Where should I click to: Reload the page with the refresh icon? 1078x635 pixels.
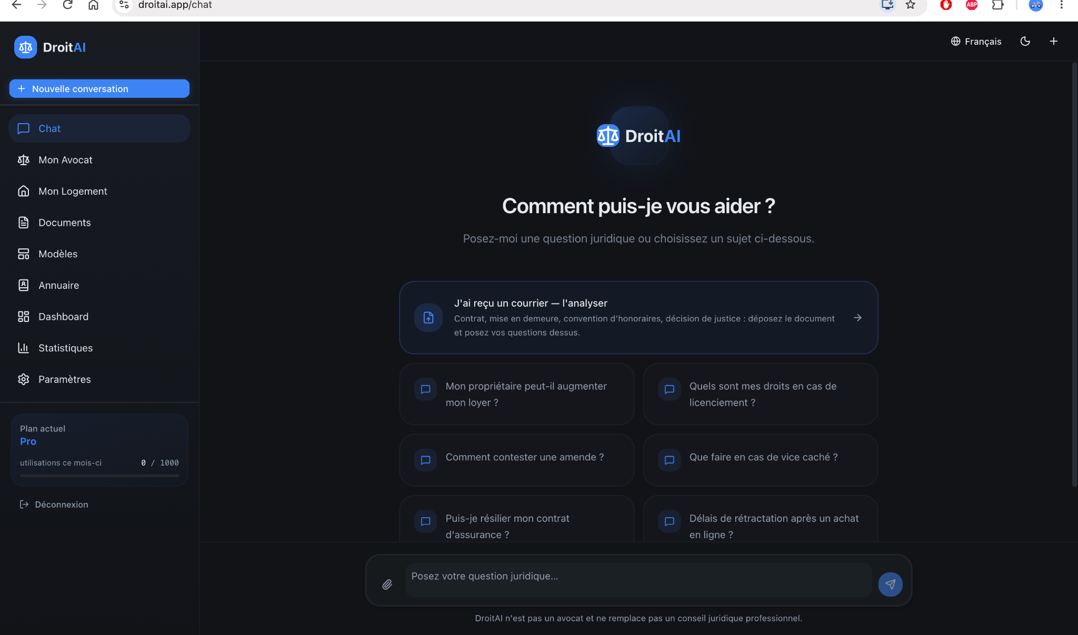point(67,5)
